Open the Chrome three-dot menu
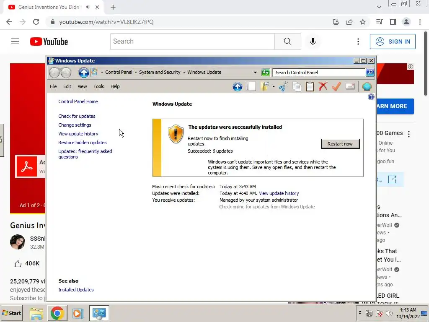Viewport: 429px width, 322px height. [x=420, y=22]
